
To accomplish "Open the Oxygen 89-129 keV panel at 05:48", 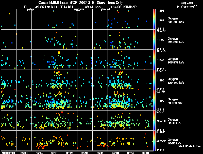I will 115,100.
